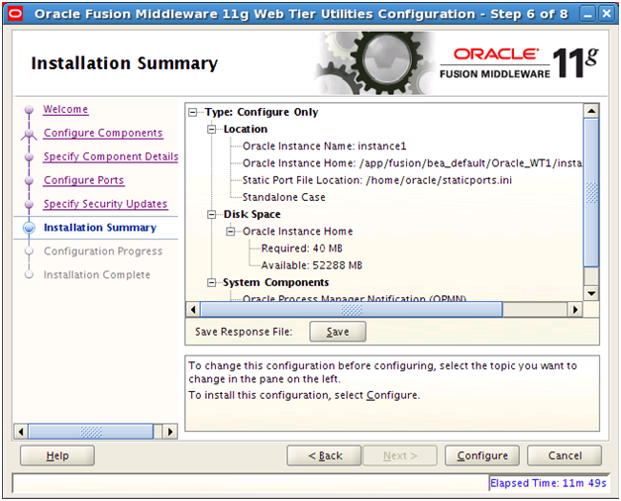621x501 pixels.
Task: Collapse the Location tree node
Action: pos(212,130)
